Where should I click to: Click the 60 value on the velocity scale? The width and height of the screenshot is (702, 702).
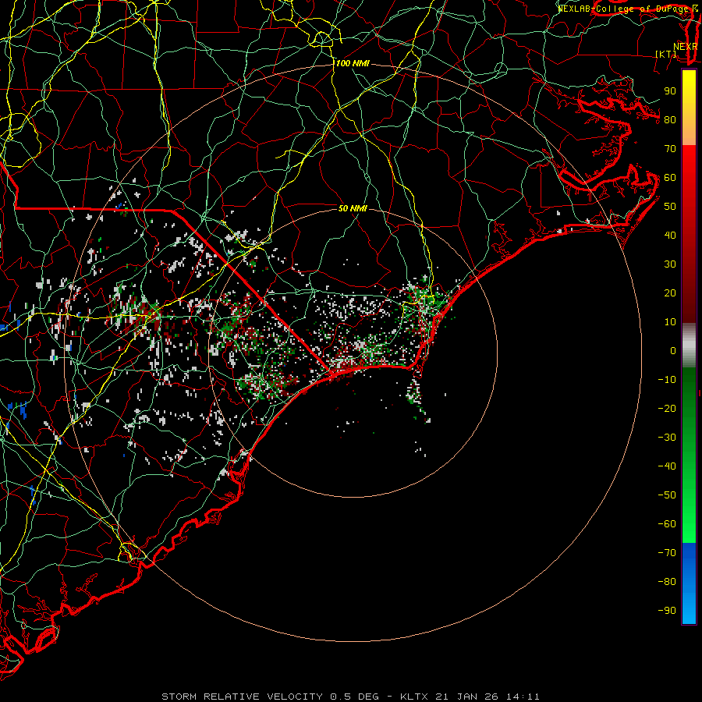(670, 178)
